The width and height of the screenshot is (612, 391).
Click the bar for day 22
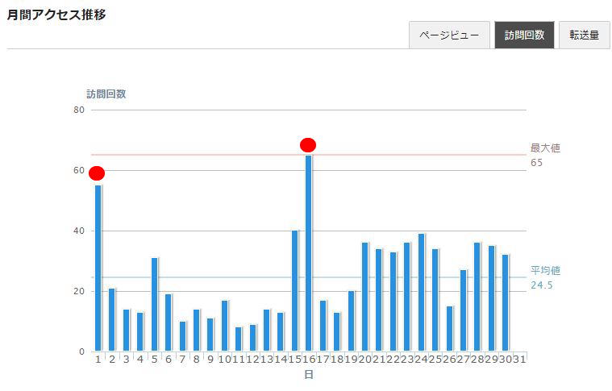click(x=393, y=302)
